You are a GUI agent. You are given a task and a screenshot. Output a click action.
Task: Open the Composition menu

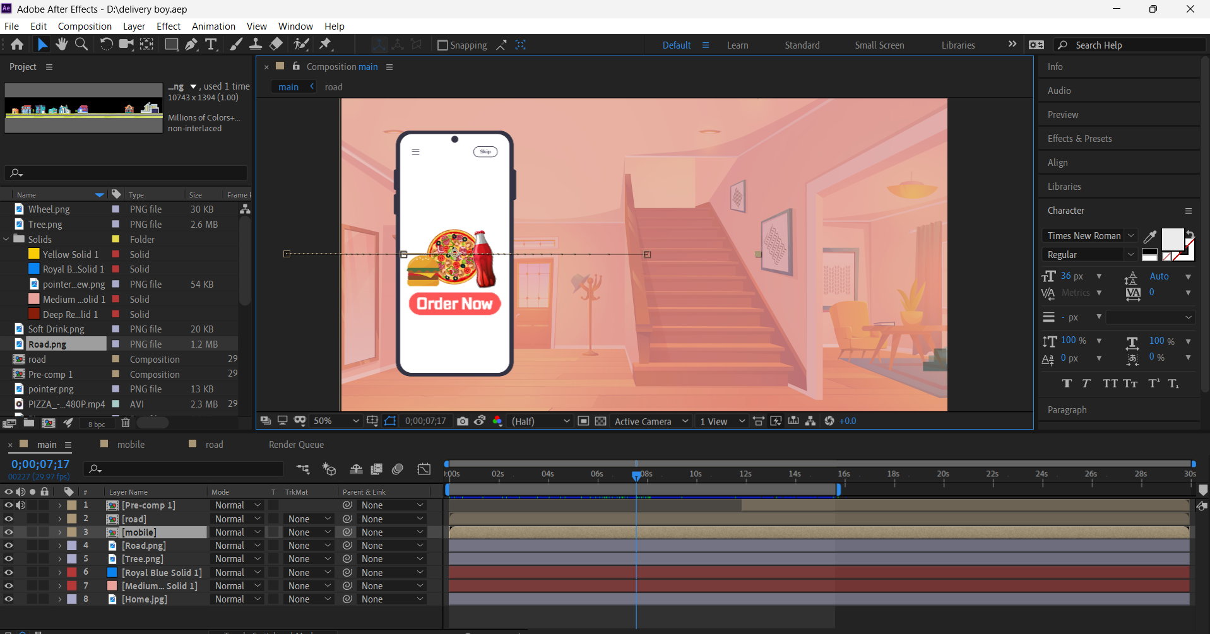pos(84,26)
